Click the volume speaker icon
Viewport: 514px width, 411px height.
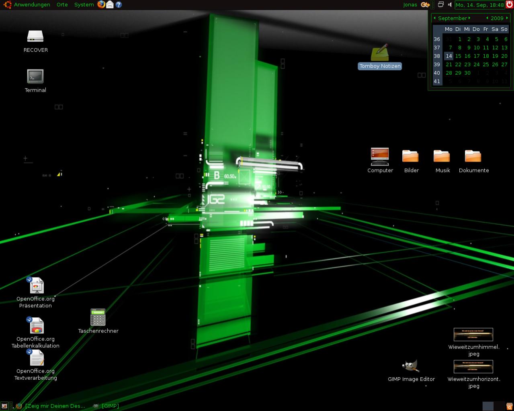(450, 5)
